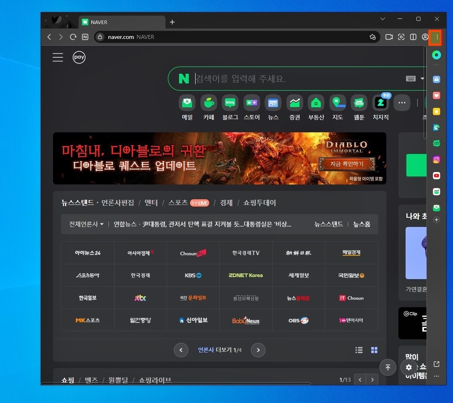Click 지금 확인하기 button on banner
453x403 pixels.
pos(347,164)
